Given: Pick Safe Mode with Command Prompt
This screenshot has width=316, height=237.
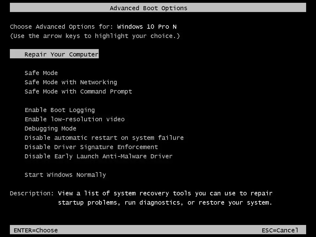Looking at the screenshot, I should tap(78, 91).
